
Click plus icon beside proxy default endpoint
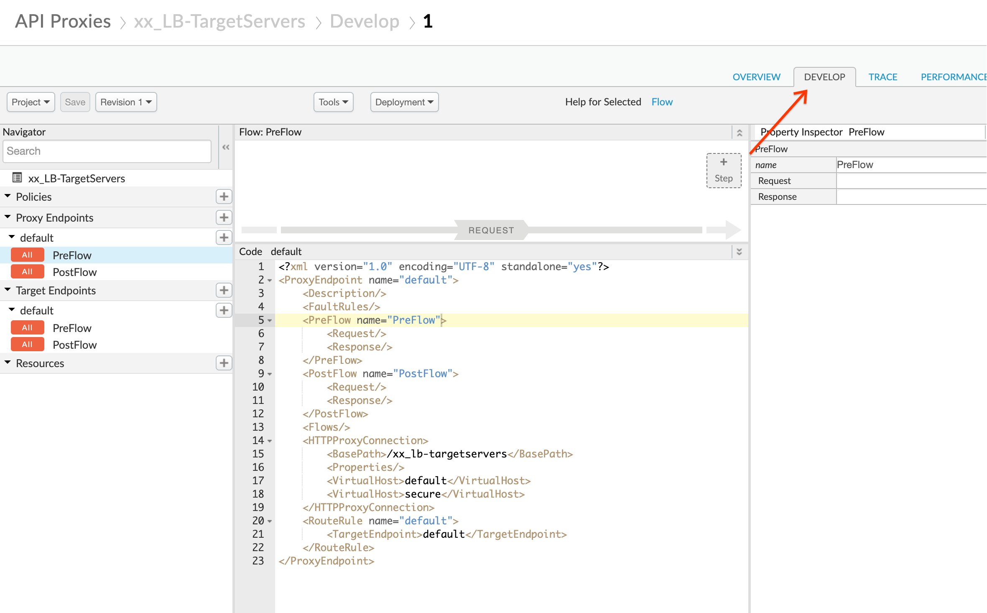pos(224,238)
